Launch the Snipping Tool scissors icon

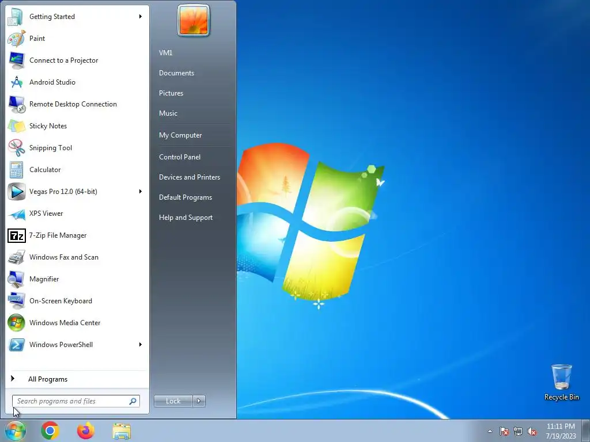click(17, 148)
